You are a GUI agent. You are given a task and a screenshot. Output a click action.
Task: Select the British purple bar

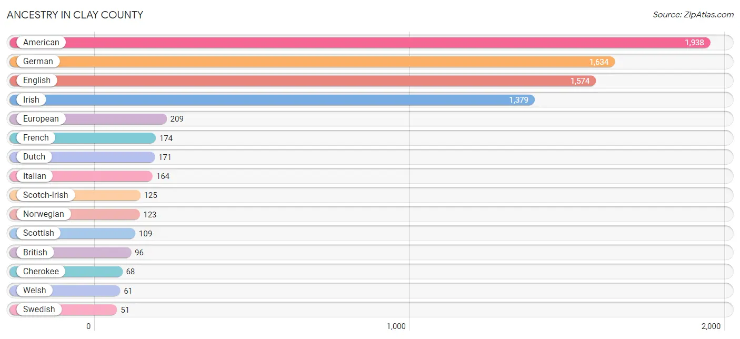[71, 253]
